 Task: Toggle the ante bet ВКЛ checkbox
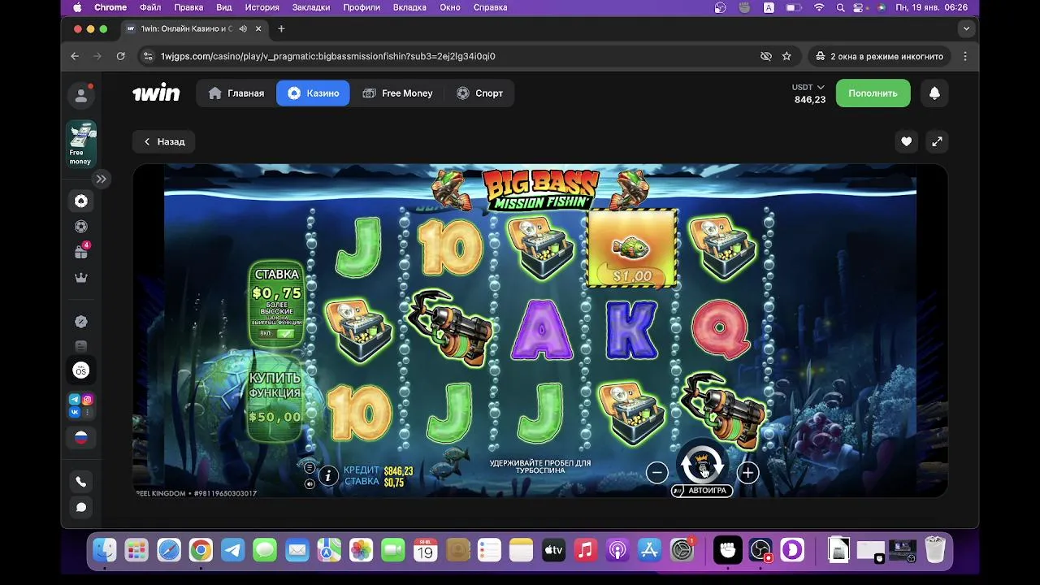click(x=284, y=334)
